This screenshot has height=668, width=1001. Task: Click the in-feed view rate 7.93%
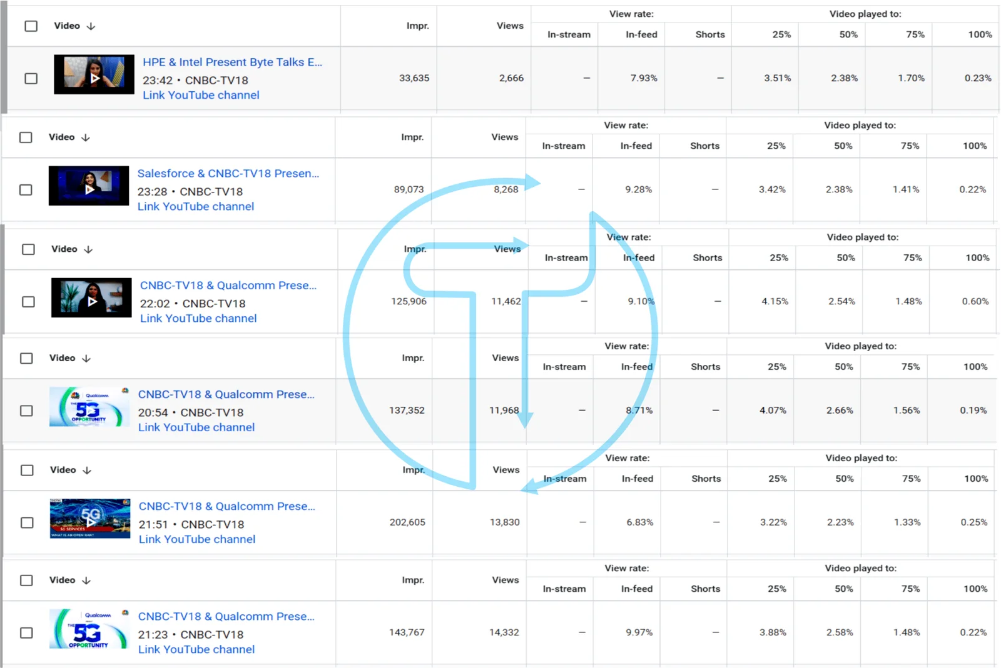click(x=644, y=78)
